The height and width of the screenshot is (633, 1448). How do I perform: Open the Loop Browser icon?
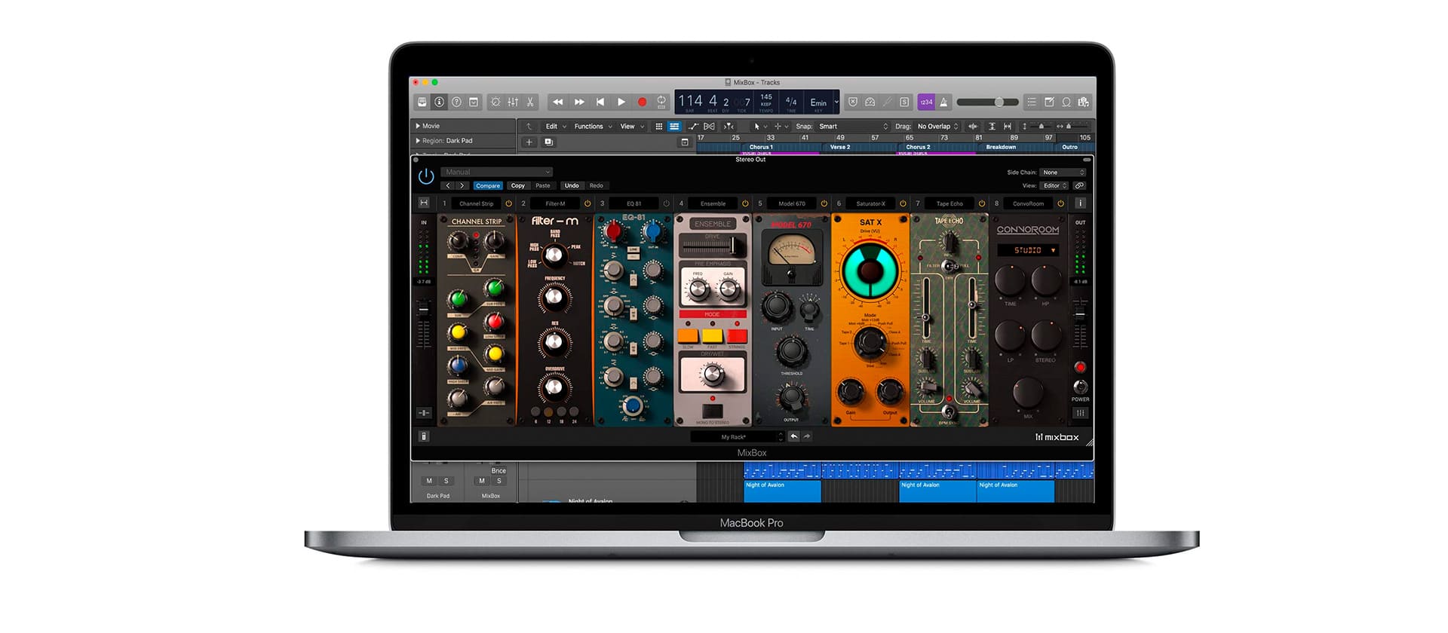pyautogui.click(x=1066, y=102)
